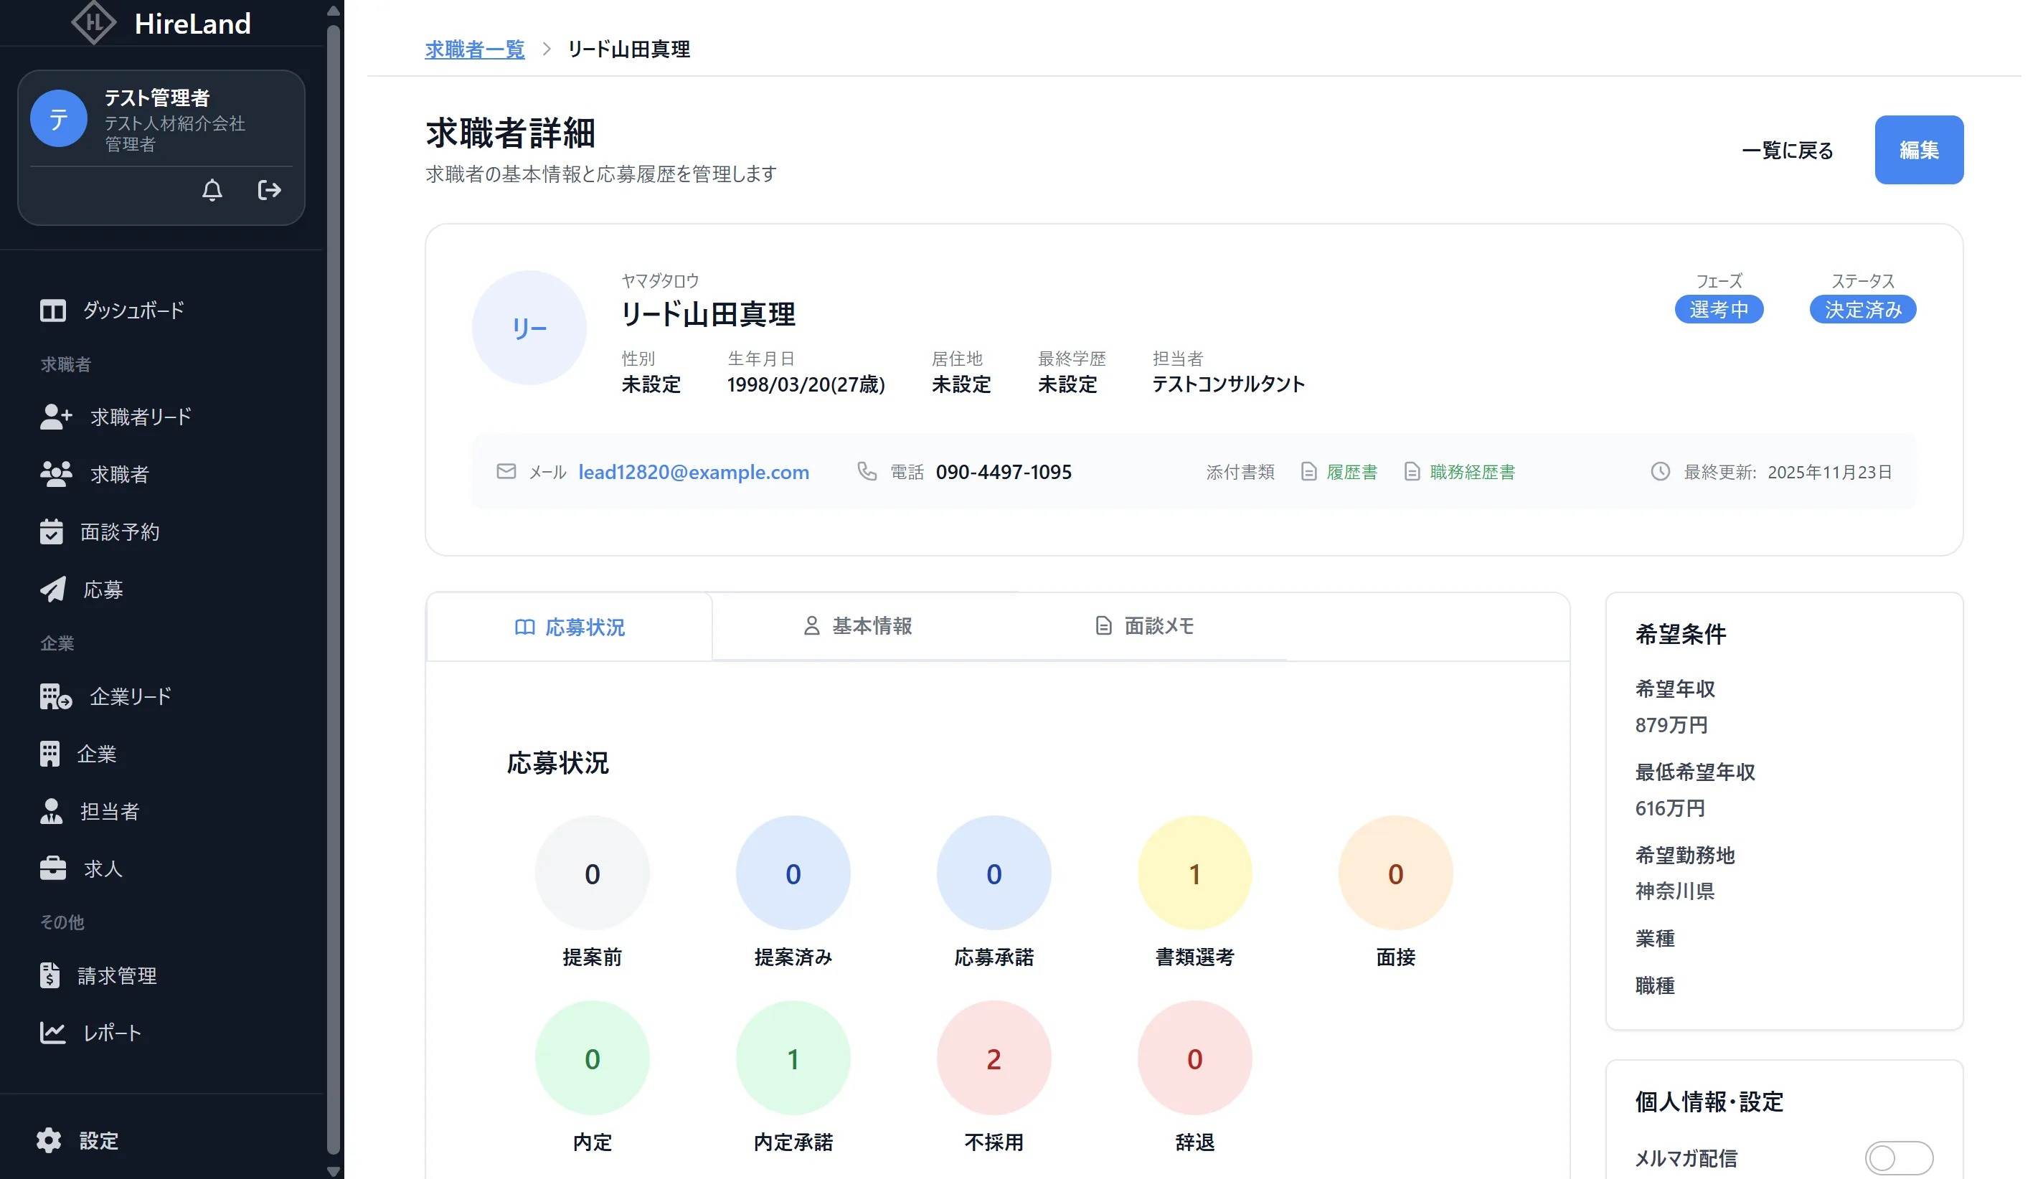Click the 書類選考 count circle
Image resolution: width=2043 pixels, height=1179 pixels.
point(1194,873)
